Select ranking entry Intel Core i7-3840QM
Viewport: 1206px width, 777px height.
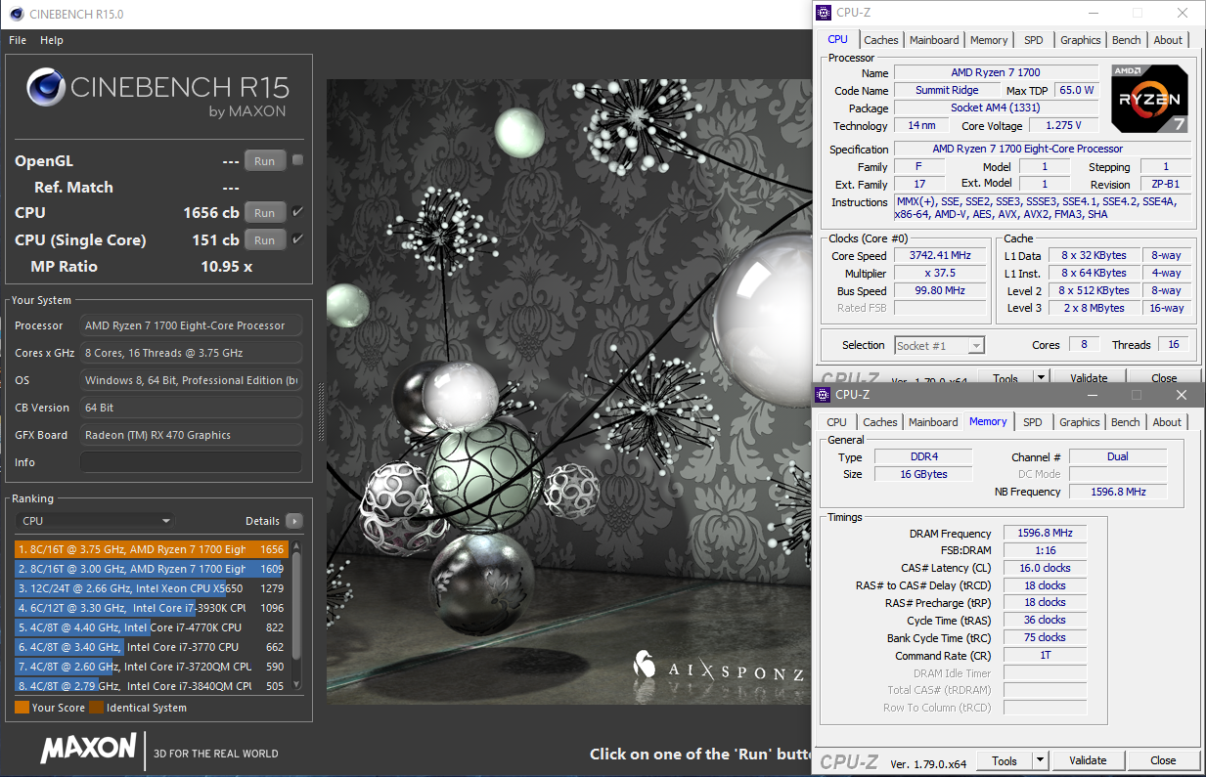[x=151, y=686]
